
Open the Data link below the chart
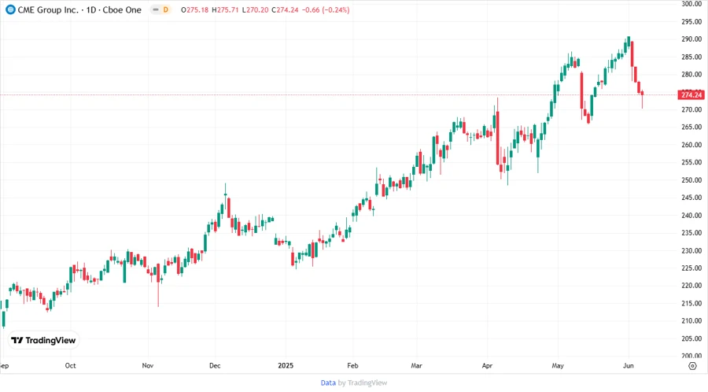[328, 383]
